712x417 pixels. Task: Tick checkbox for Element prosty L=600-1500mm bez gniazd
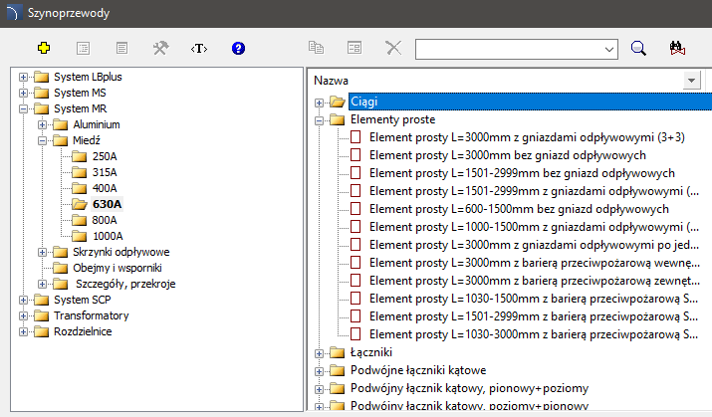356,209
